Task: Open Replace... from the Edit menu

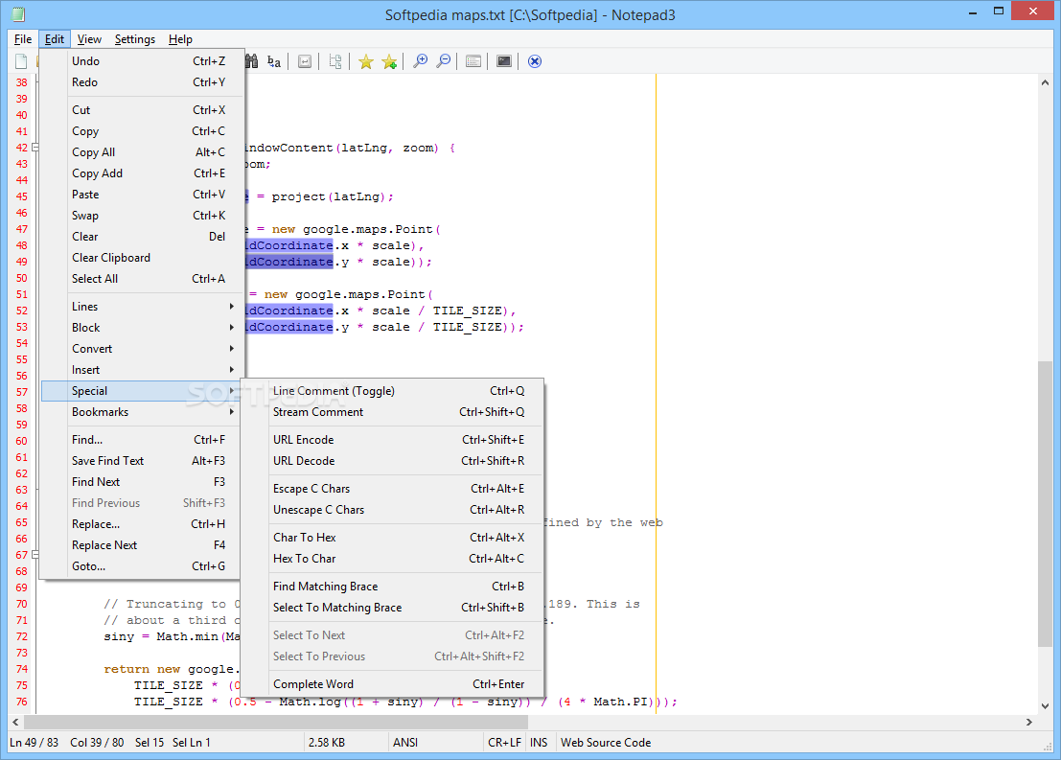Action: click(141, 524)
